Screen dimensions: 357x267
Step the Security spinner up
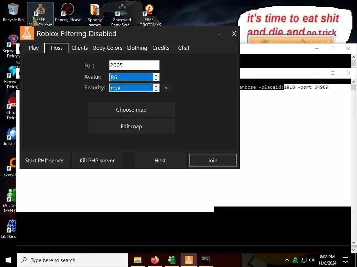(x=156, y=86)
